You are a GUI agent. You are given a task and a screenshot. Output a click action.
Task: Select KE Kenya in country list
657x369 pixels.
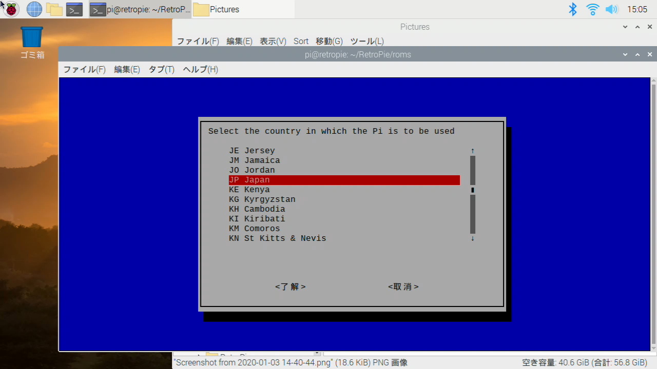(344, 190)
